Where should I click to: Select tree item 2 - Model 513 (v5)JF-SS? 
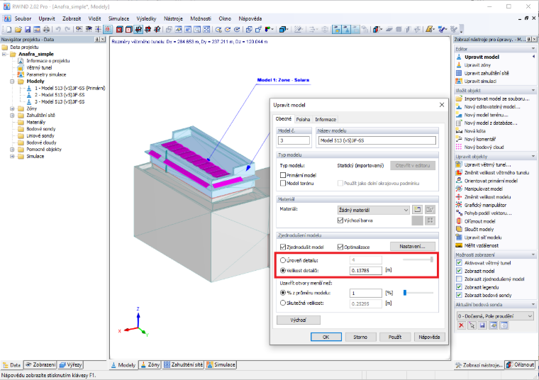60,95
